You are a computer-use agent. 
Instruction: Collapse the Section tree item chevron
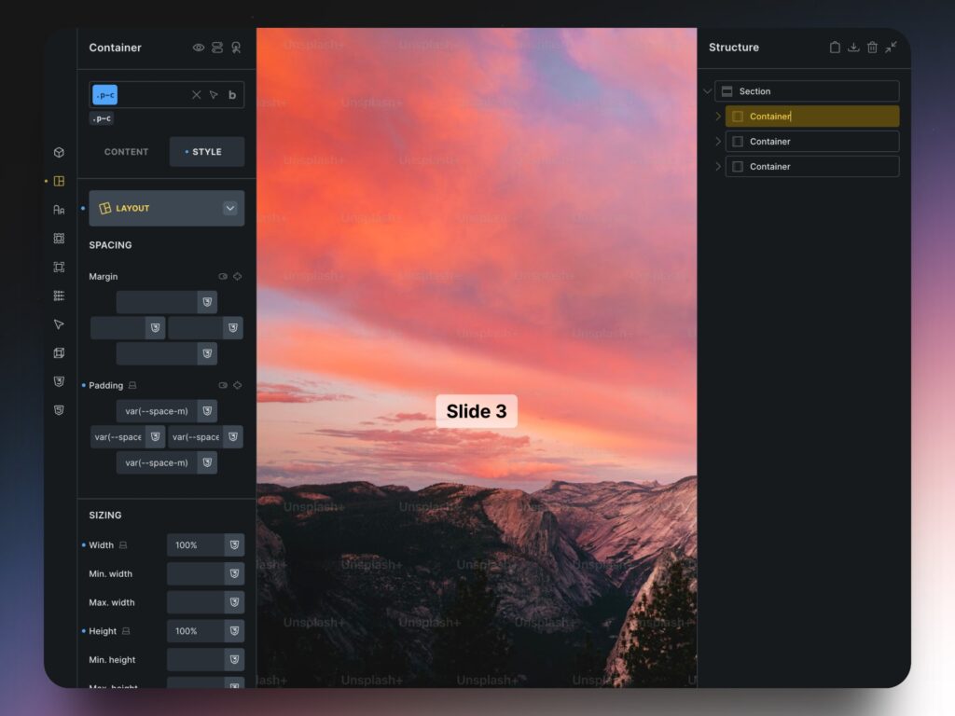(707, 91)
